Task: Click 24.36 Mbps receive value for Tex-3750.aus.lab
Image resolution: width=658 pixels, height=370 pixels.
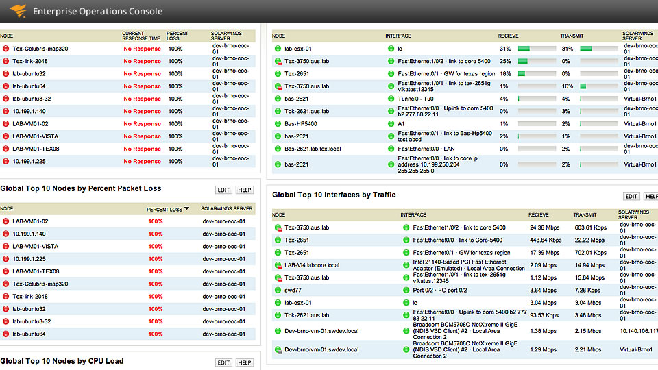Action: pyautogui.click(x=545, y=227)
